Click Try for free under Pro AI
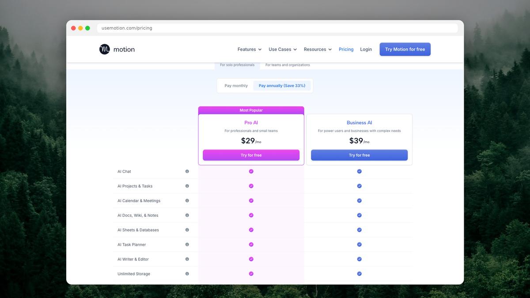 coord(251,155)
